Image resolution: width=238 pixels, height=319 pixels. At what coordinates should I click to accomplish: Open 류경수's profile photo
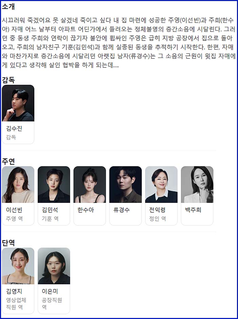[125, 185]
